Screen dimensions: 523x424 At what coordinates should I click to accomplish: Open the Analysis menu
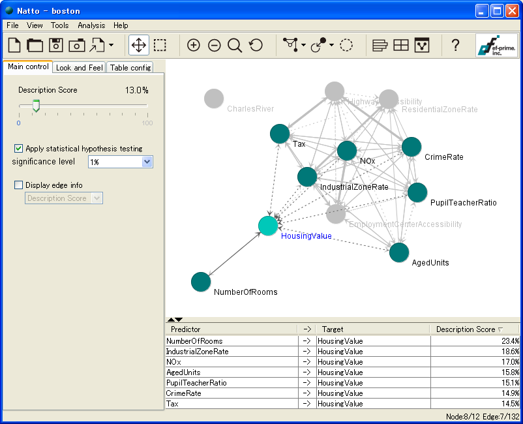pos(91,25)
